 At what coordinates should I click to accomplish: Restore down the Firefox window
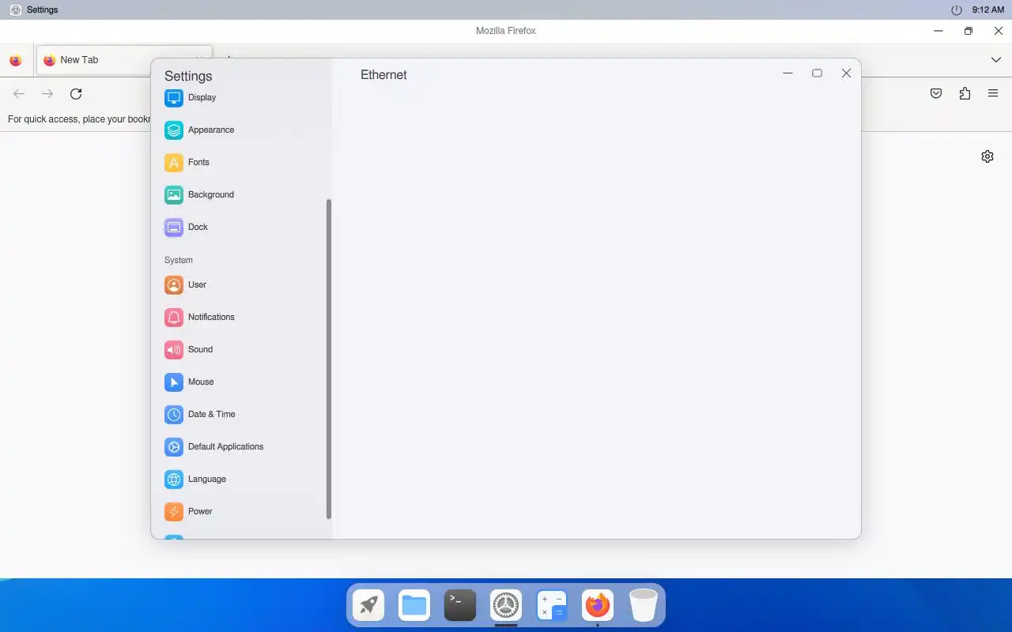pos(969,31)
